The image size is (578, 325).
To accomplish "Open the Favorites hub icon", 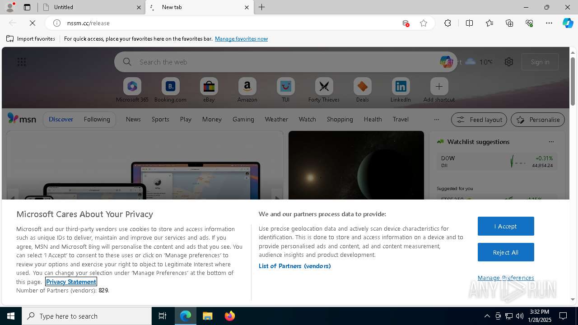I will tap(489, 23).
